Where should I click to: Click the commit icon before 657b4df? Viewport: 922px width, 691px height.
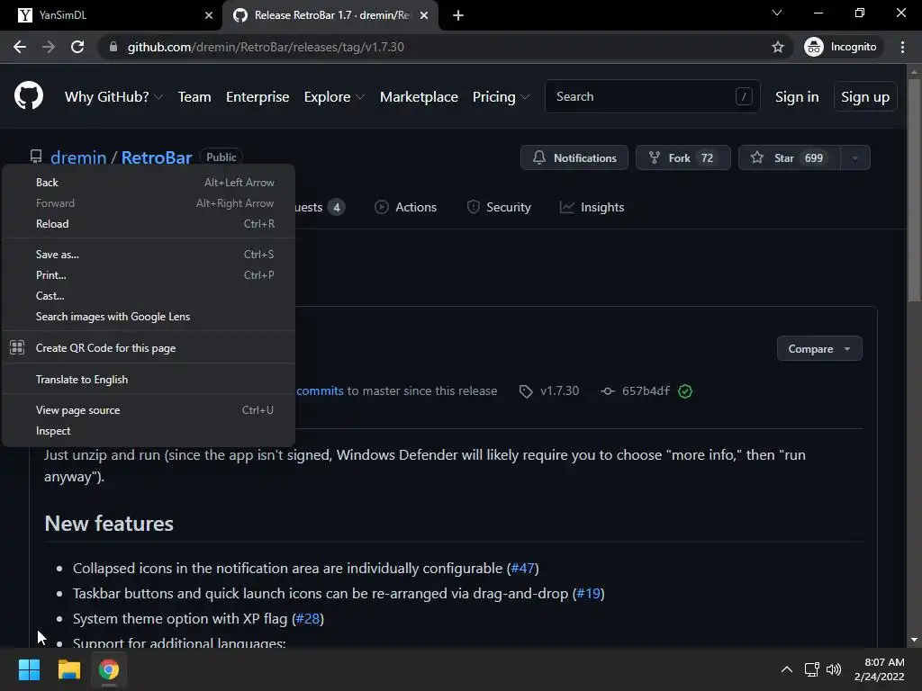[608, 391]
